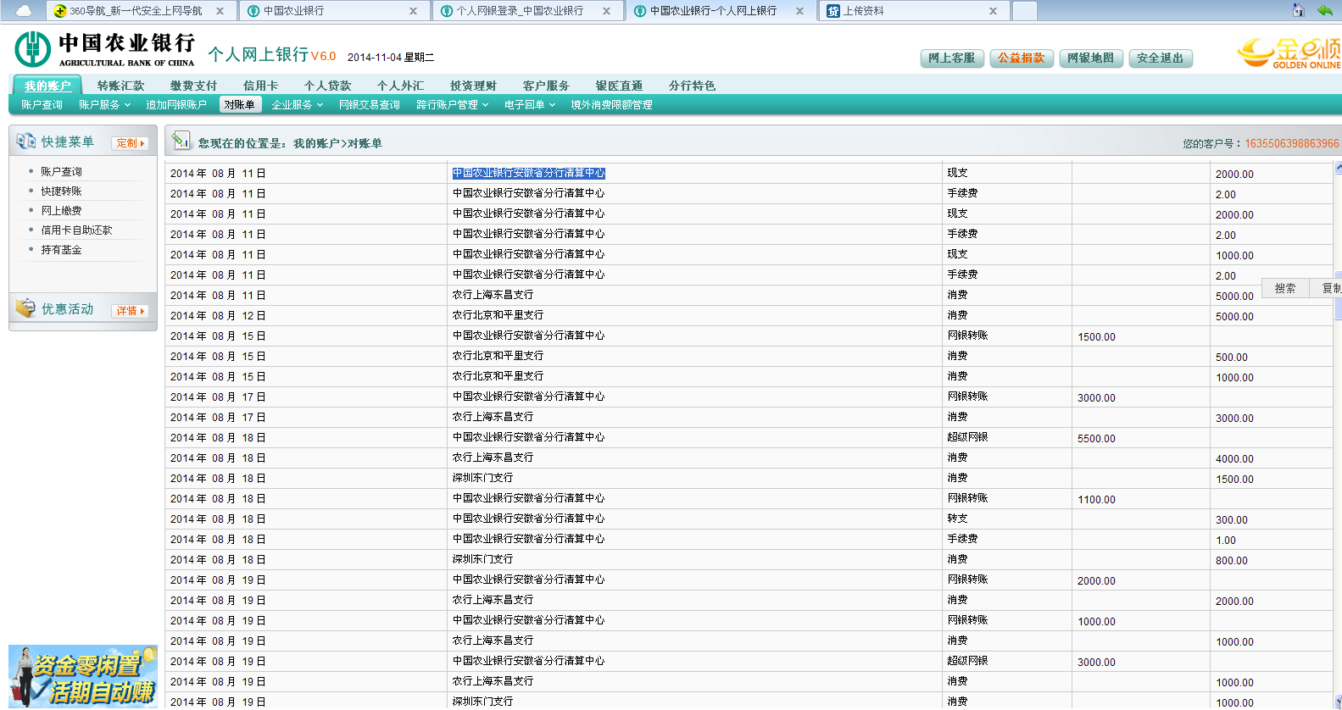Click the statement report icon beside location text
Viewport: 1342px width, 710px height.
181,141
